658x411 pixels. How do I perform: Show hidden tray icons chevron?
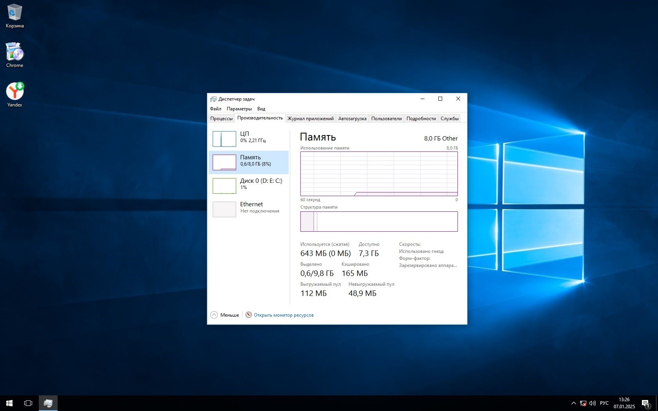573,403
